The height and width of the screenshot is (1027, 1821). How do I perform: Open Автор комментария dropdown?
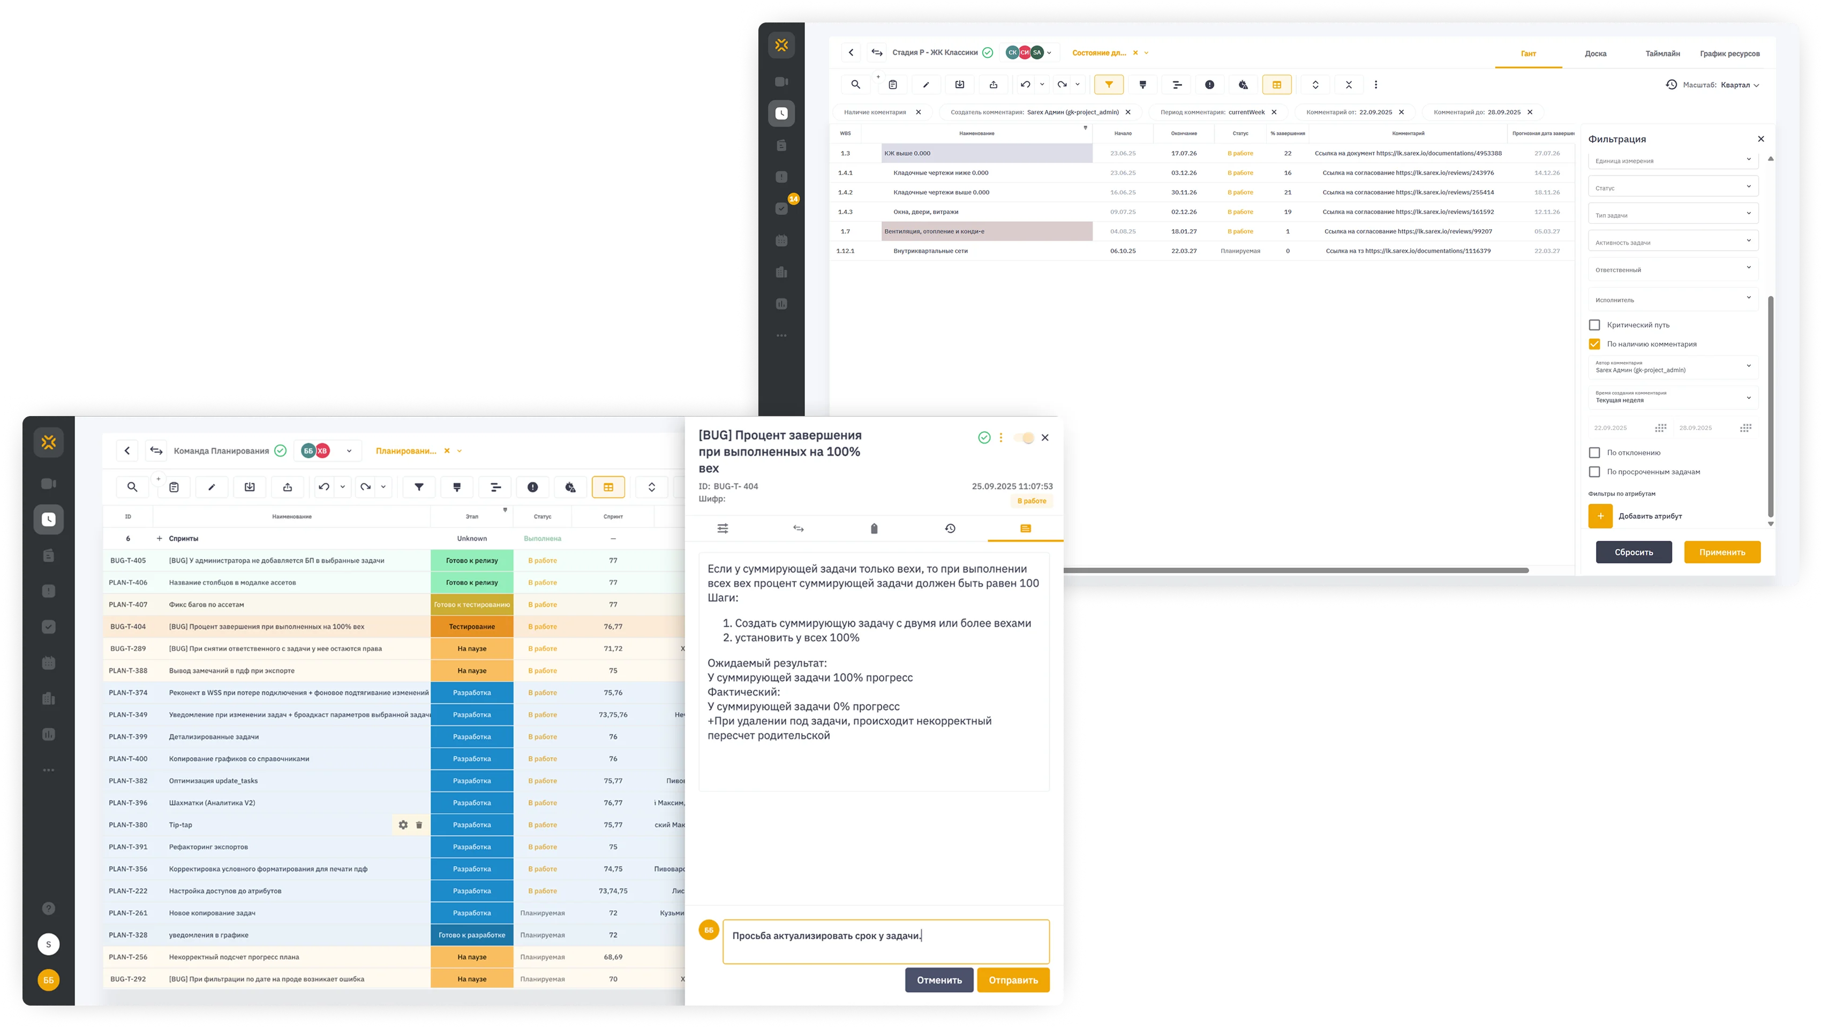point(1673,367)
